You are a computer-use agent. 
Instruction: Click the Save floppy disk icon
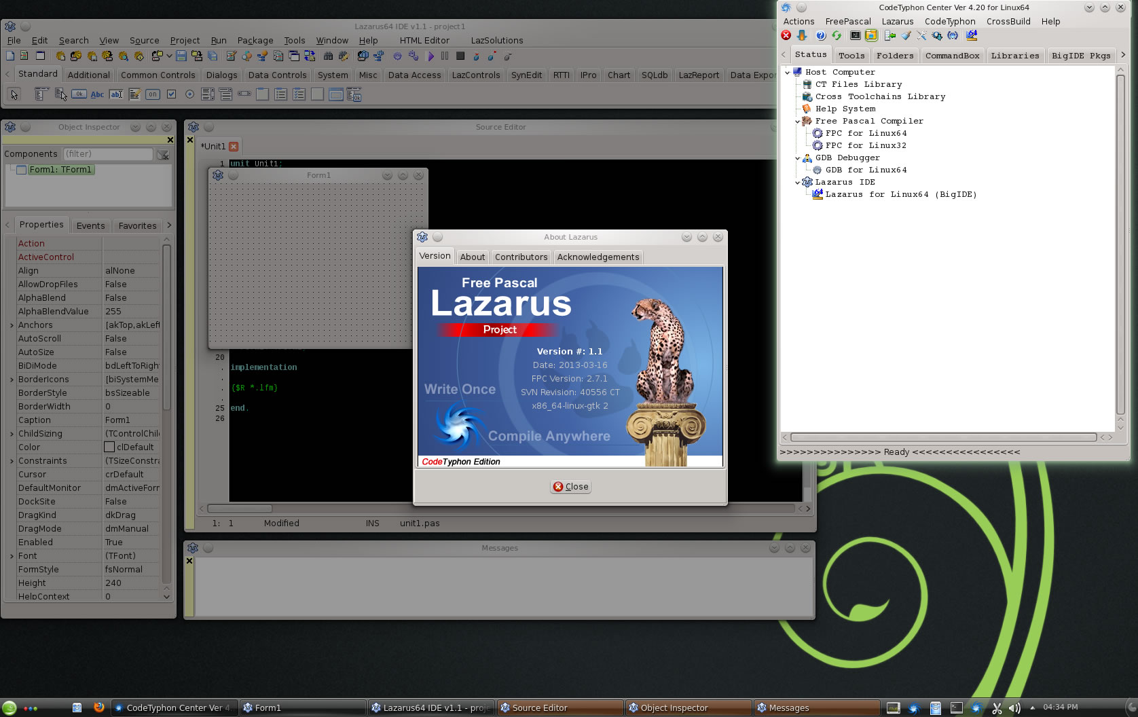click(x=181, y=56)
